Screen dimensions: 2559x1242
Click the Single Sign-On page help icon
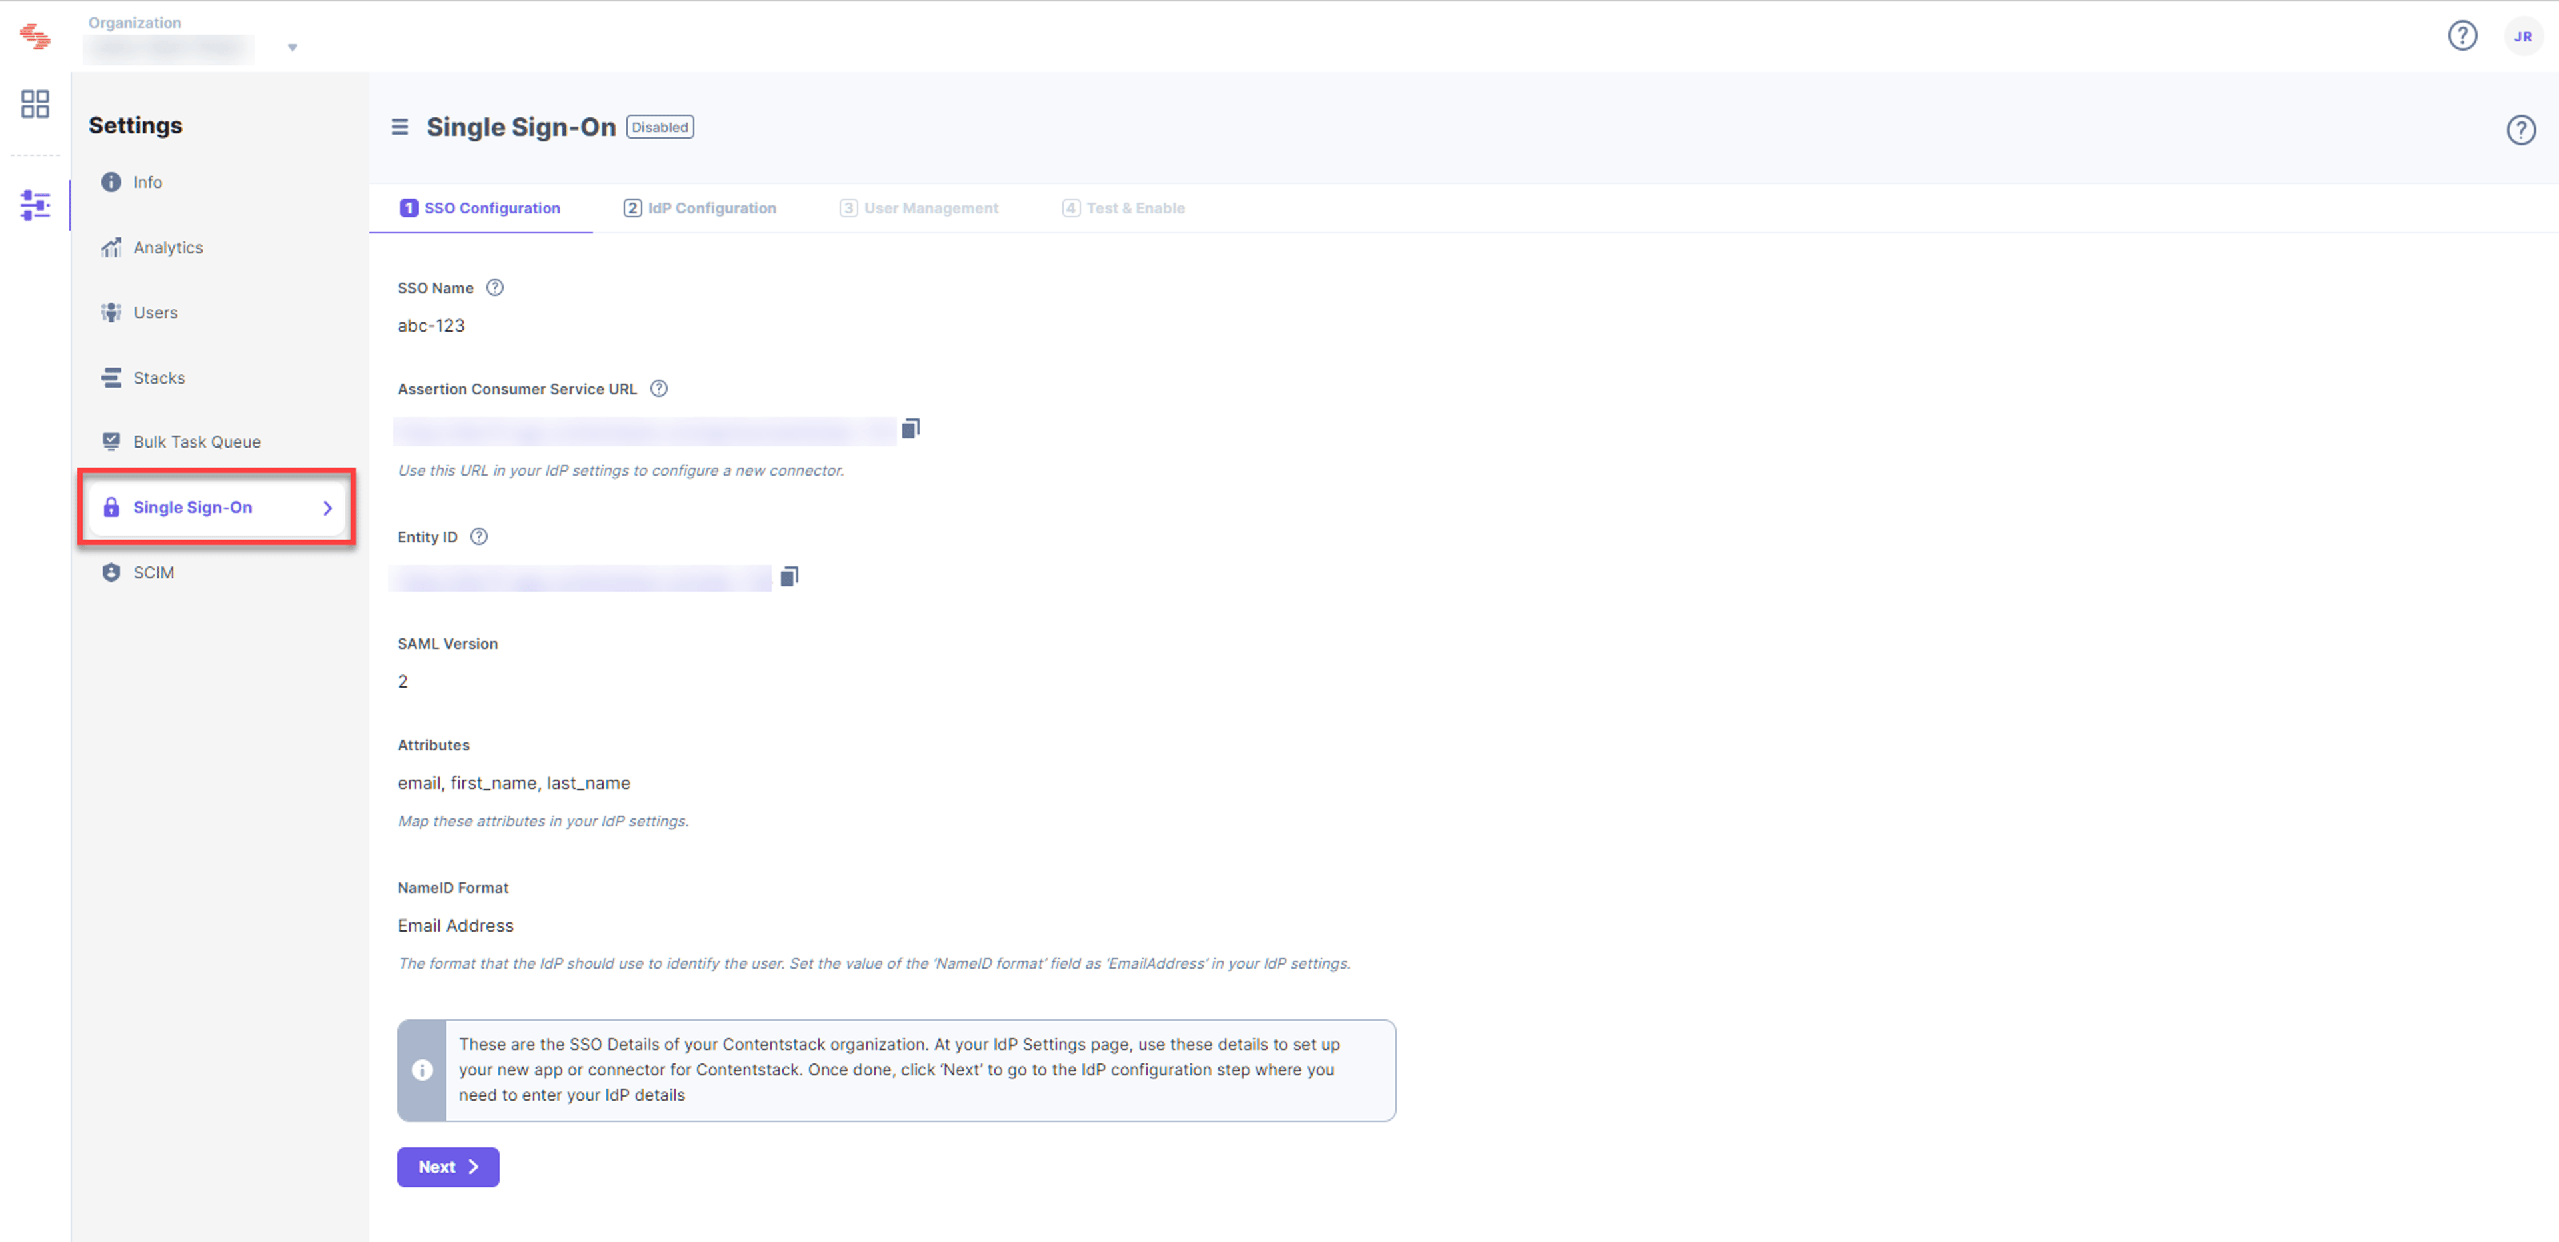click(x=2520, y=129)
